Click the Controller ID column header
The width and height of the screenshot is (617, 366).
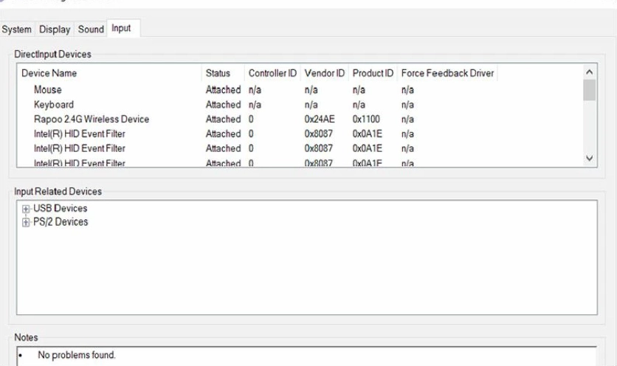tap(272, 74)
